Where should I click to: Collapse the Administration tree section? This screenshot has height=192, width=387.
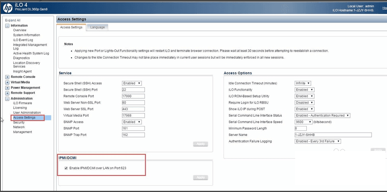(8, 99)
